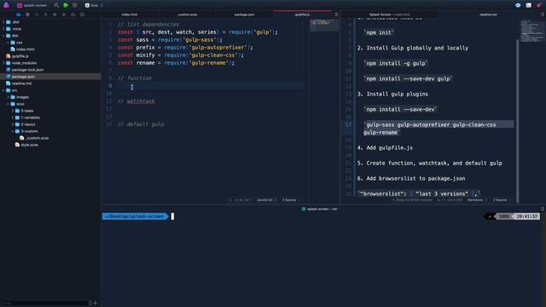Screen dimensions: 546x307
Task: Switch to the readme.md tab in right pane
Action: 488,14
